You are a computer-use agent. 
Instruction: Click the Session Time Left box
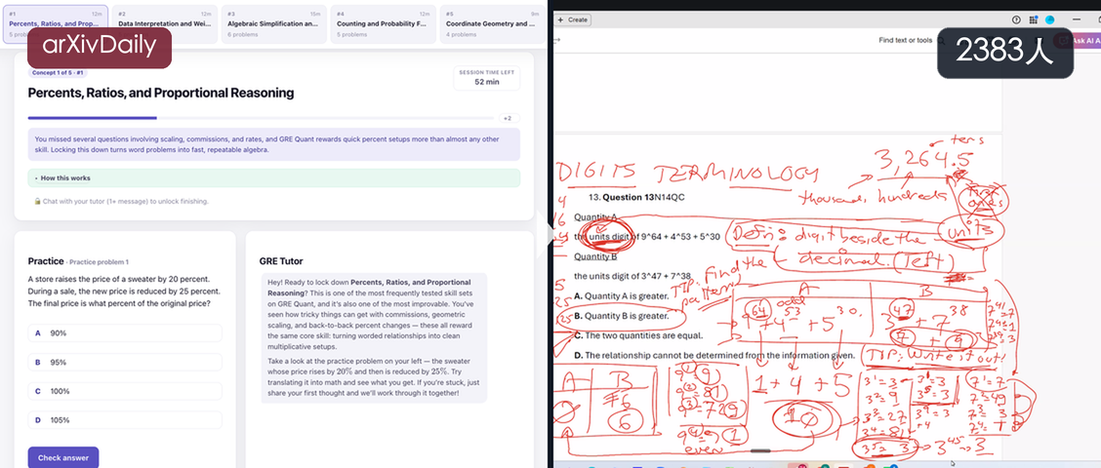[487, 78]
